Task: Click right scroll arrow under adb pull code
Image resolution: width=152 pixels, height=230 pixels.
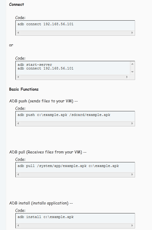Action: coord(132,174)
